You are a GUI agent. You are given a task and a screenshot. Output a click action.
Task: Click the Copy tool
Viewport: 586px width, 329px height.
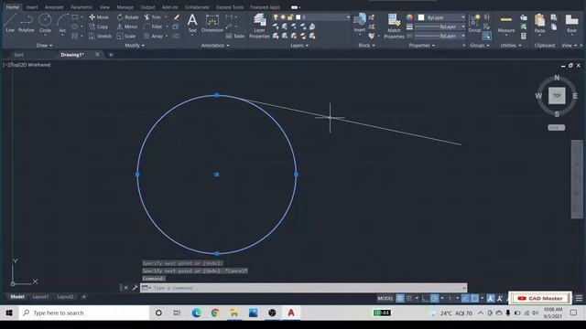pyautogui.click(x=99, y=27)
